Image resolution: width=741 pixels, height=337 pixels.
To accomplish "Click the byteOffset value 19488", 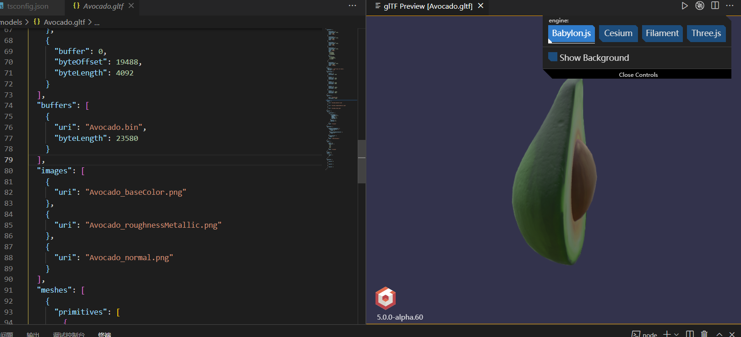I will tap(127, 62).
